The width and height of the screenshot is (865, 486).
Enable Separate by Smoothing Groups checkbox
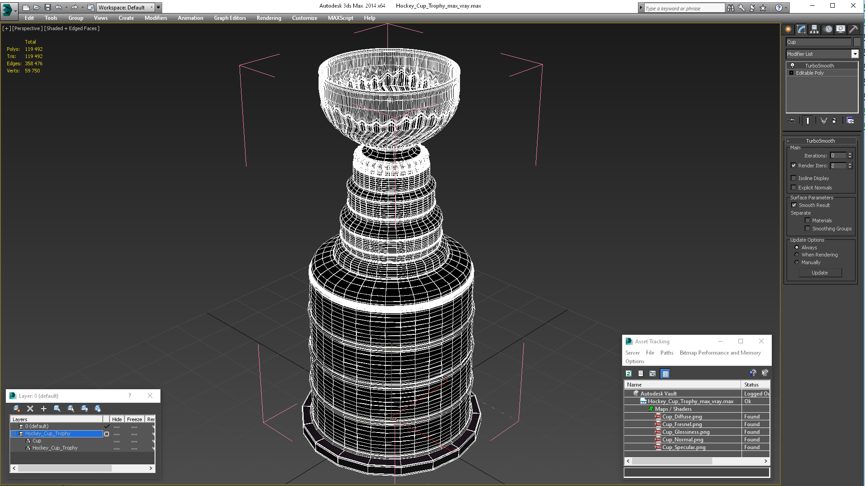click(808, 229)
